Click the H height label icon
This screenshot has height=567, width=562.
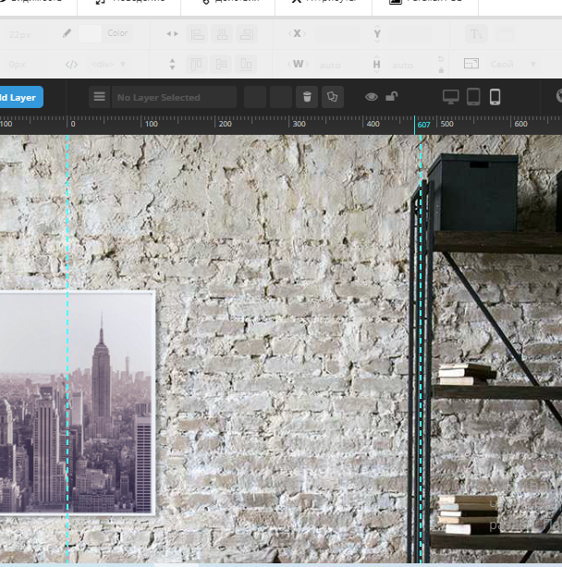(x=377, y=65)
